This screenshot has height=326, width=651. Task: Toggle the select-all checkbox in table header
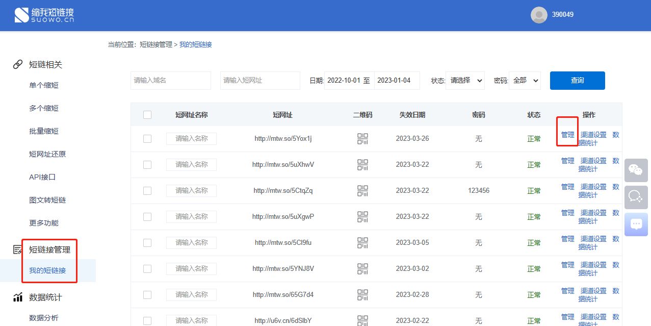pos(147,114)
